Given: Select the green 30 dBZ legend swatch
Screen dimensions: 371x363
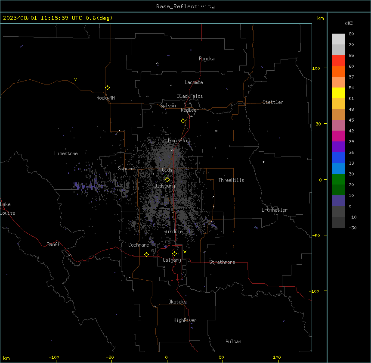Looking at the screenshot, I should click(338, 179).
